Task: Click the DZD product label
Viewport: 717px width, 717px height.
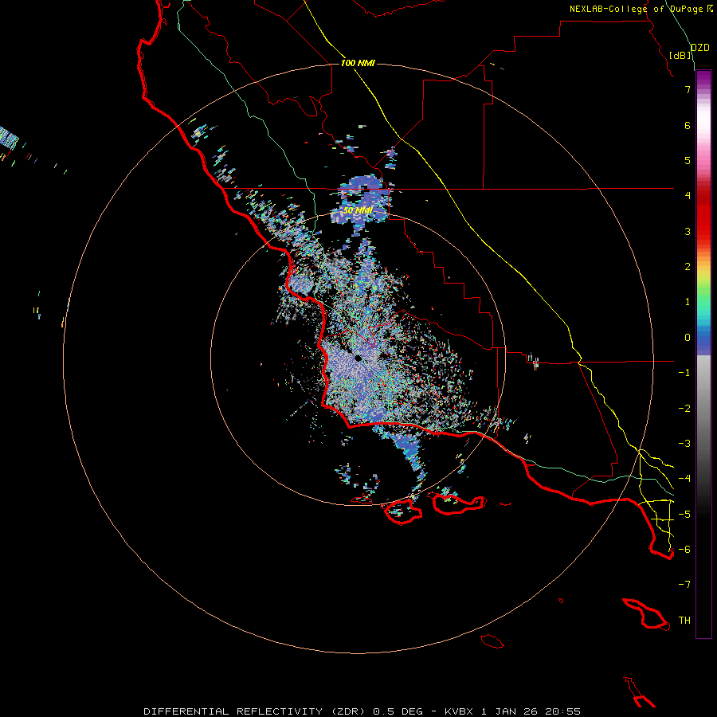Action: click(x=700, y=48)
